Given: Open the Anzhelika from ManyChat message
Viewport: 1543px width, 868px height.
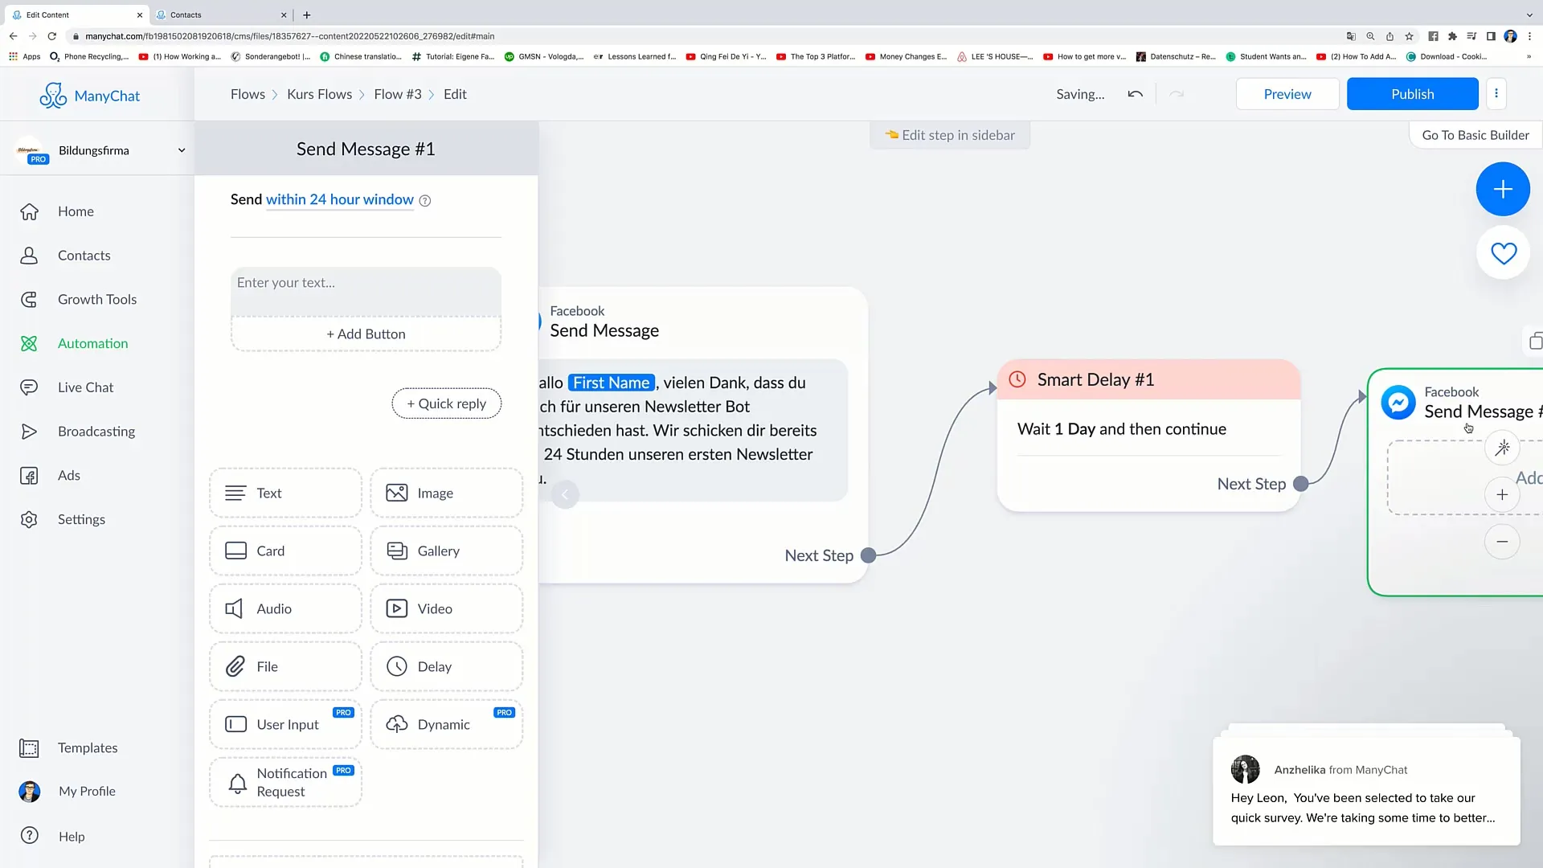Looking at the screenshot, I should tap(1366, 790).
